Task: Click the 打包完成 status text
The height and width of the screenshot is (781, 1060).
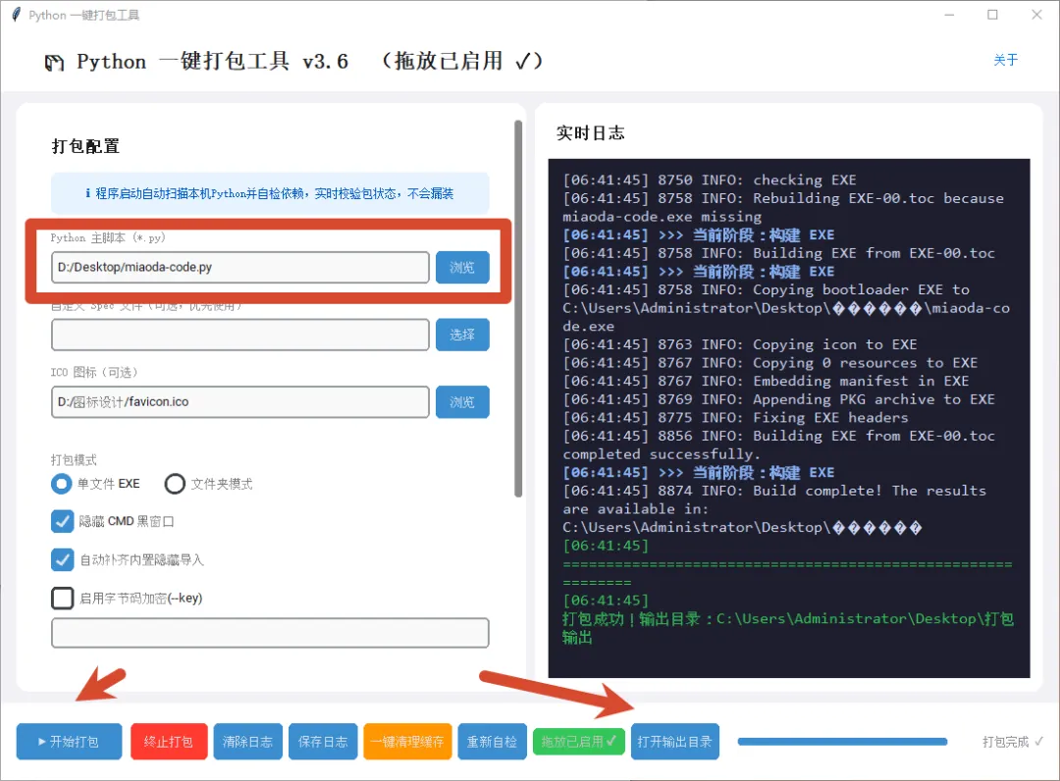Action: click(x=1012, y=742)
